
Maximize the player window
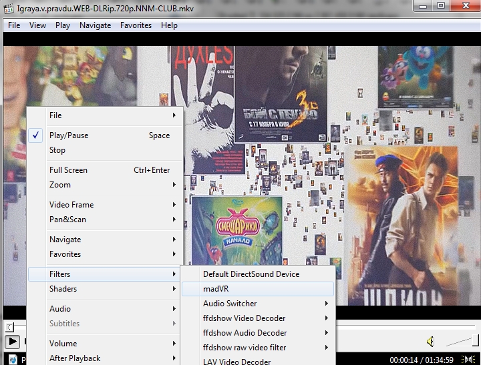(x=441, y=6)
